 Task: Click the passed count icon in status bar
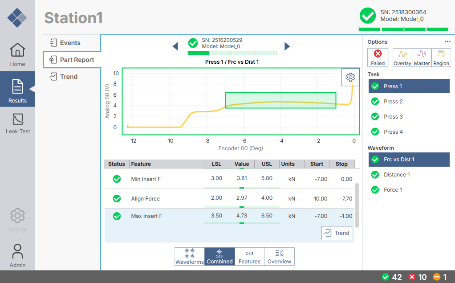pyautogui.click(x=386, y=277)
